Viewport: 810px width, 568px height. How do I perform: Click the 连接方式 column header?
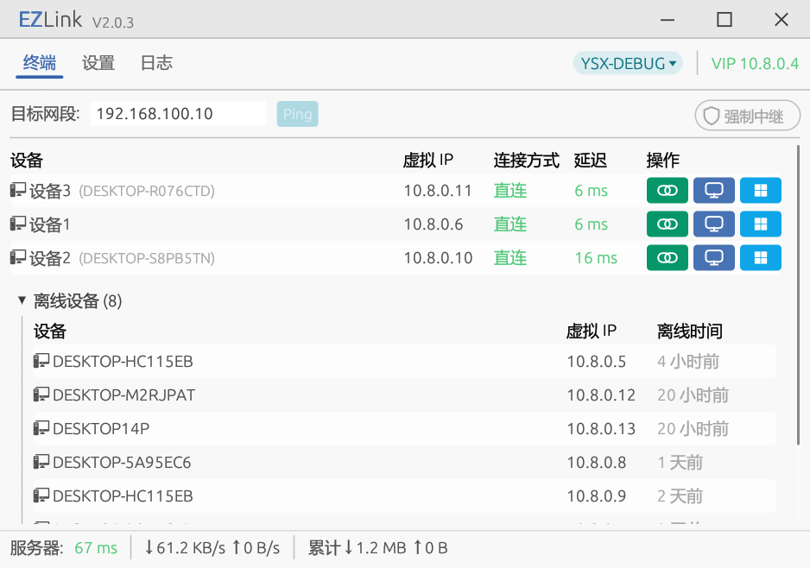pyautogui.click(x=527, y=160)
